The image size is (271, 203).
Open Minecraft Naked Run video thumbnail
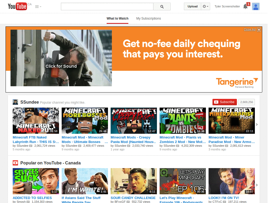pos(36,121)
